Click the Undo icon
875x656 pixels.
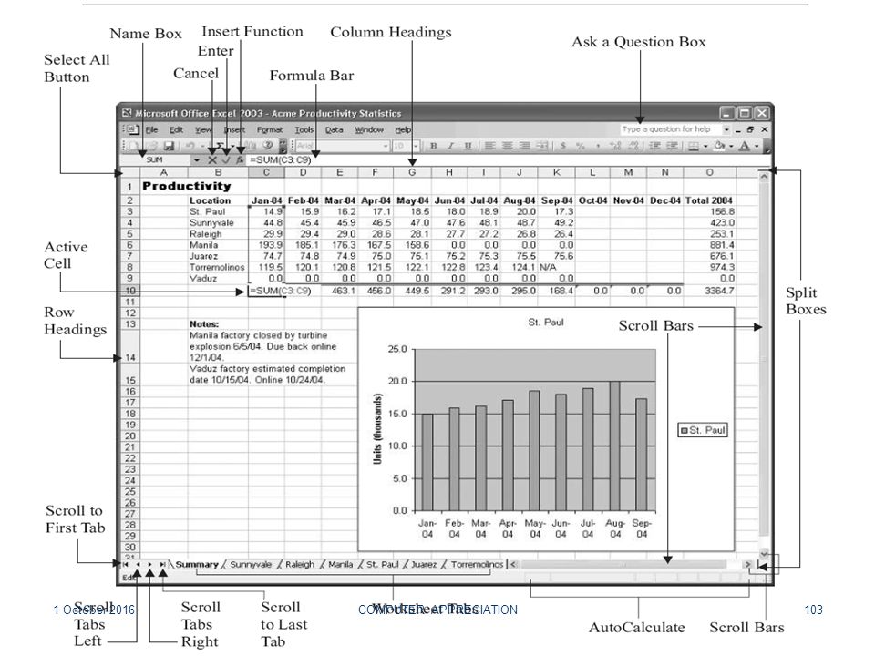pyautogui.click(x=190, y=146)
